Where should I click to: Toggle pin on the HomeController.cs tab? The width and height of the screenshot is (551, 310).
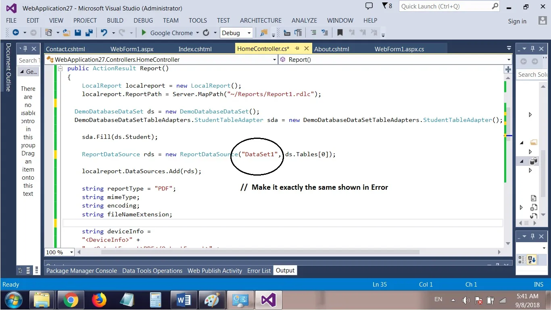(297, 48)
